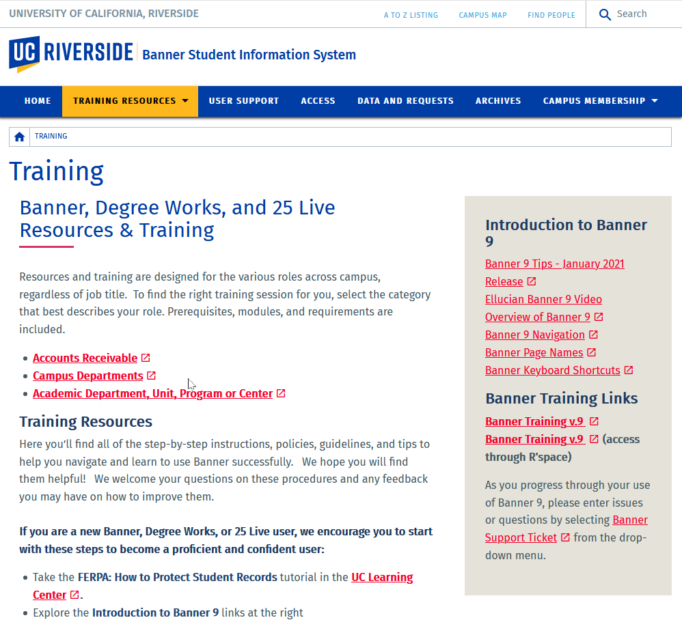Open the Archives navigation item
The image size is (682, 620).
coord(498,101)
